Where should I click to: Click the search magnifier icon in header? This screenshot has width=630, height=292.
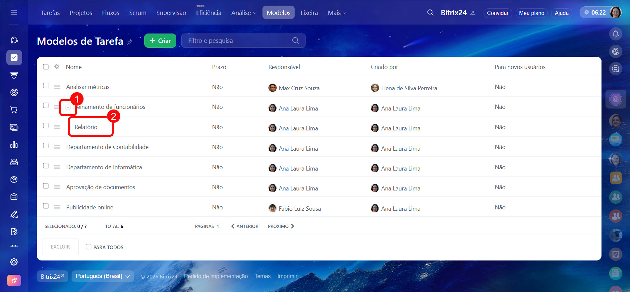click(x=430, y=13)
